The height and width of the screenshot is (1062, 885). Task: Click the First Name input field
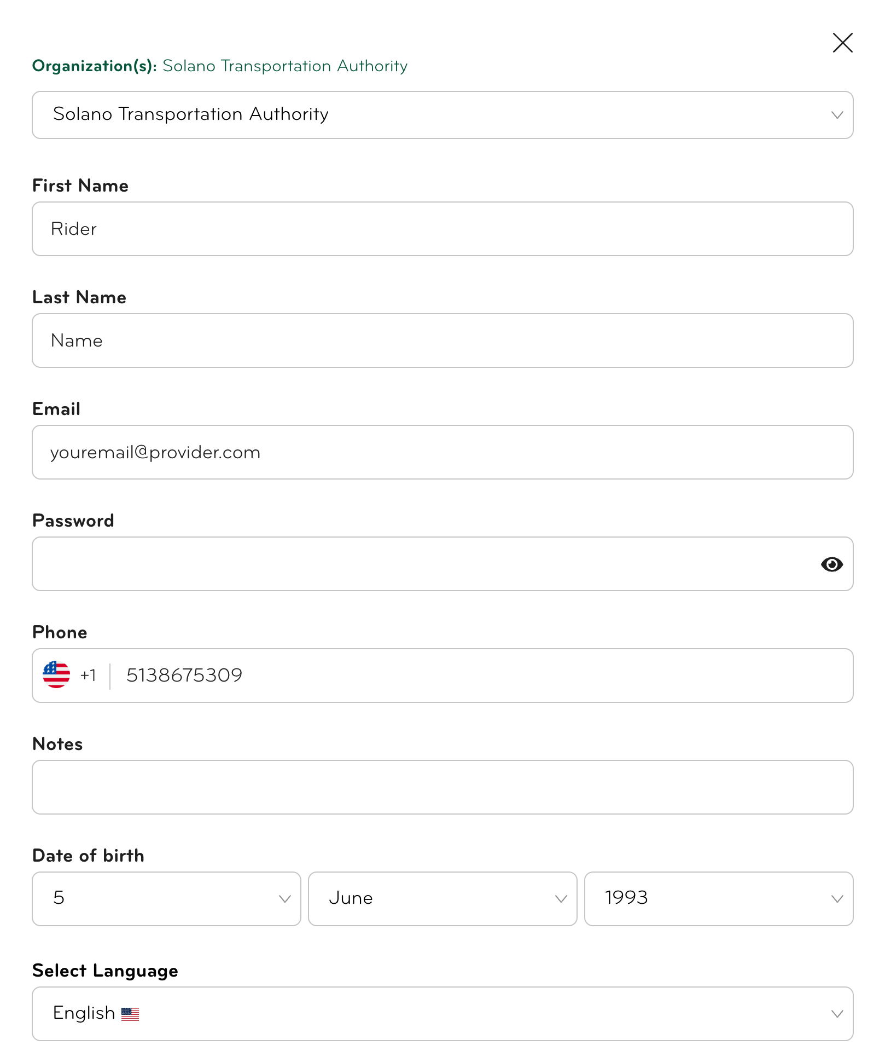click(442, 229)
